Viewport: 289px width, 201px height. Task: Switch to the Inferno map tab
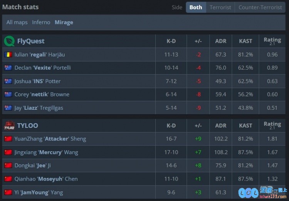pyautogui.click(x=41, y=22)
